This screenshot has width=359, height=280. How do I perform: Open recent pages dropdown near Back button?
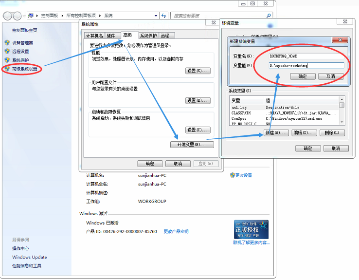pyautogui.click(x=24, y=16)
